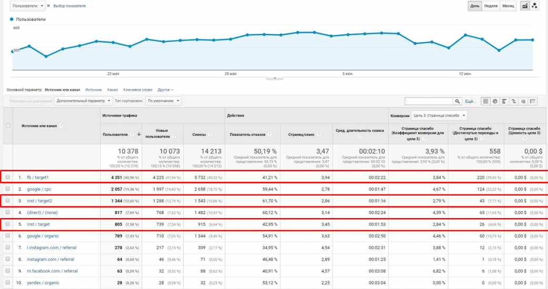The width and height of the screenshot is (548, 289).
Task: Click the Показать на диаграмме button
Action: 31,101
